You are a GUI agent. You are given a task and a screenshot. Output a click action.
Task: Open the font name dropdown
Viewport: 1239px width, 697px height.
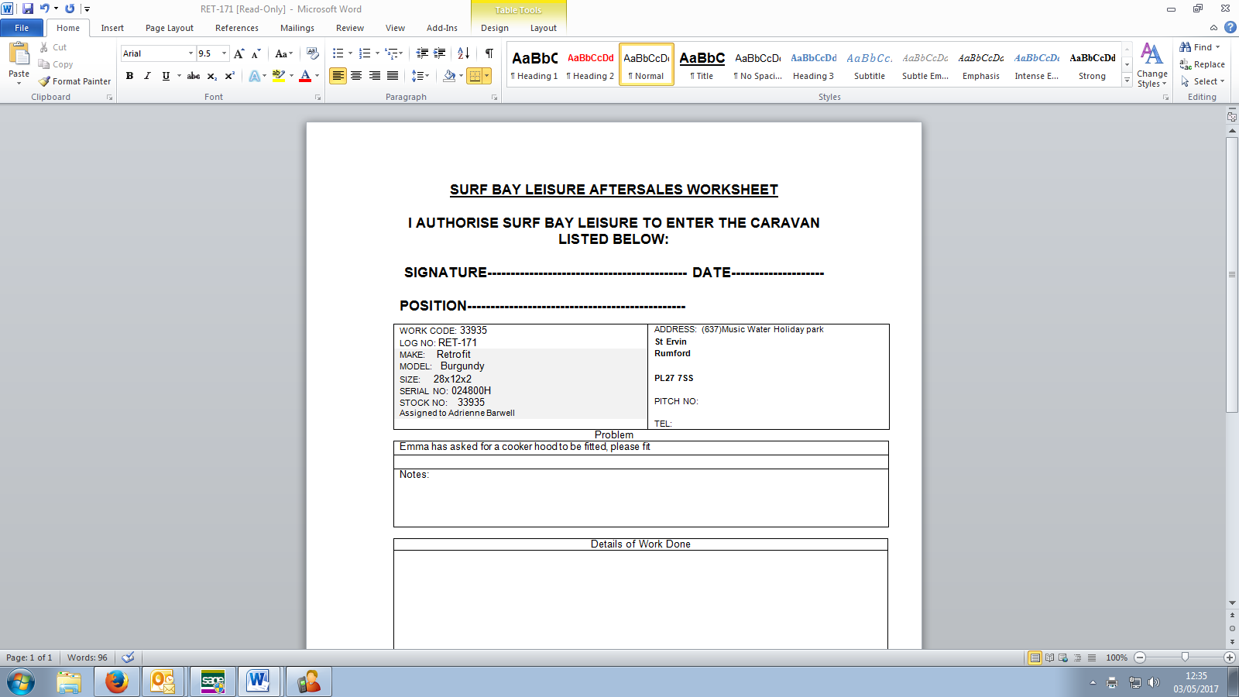(190, 53)
